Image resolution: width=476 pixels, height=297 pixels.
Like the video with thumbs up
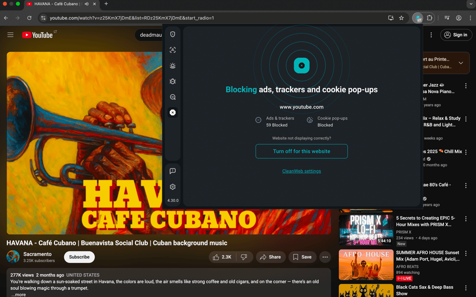(222, 257)
